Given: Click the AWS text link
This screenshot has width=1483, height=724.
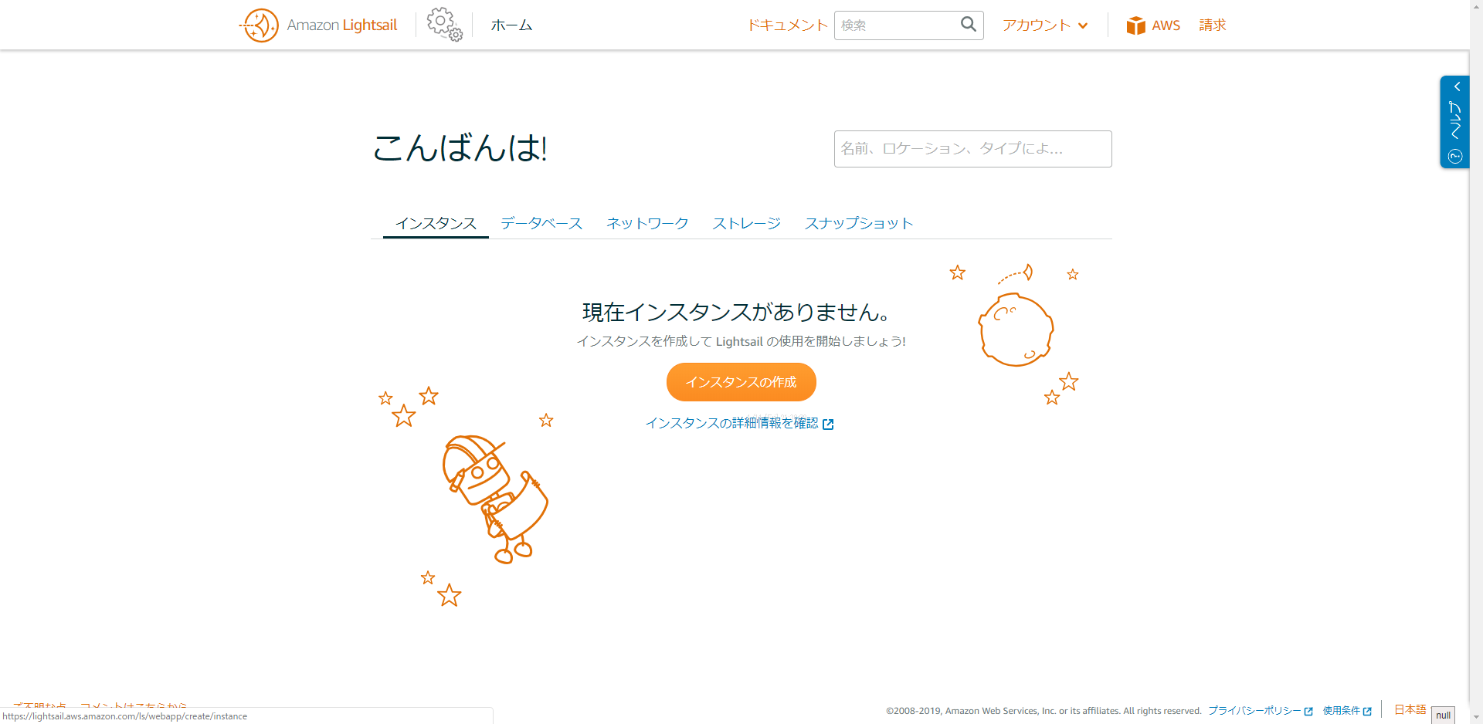Looking at the screenshot, I should click(1166, 25).
